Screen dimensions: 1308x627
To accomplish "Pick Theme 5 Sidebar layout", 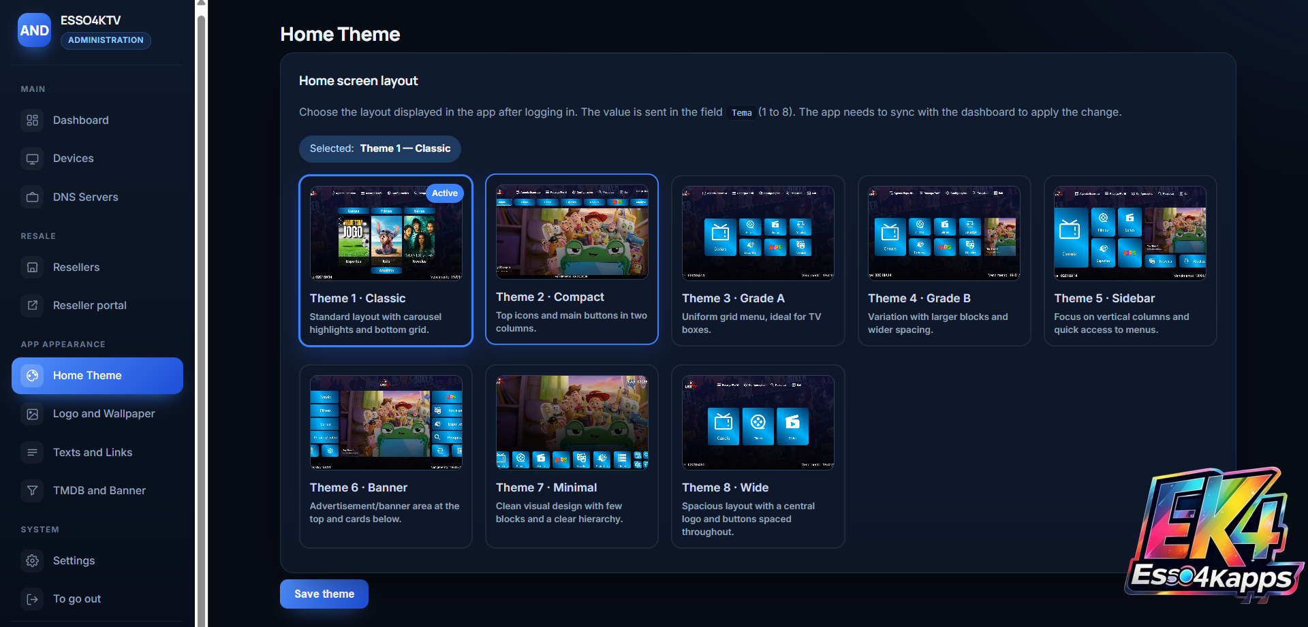I will click(x=1130, y=261).
